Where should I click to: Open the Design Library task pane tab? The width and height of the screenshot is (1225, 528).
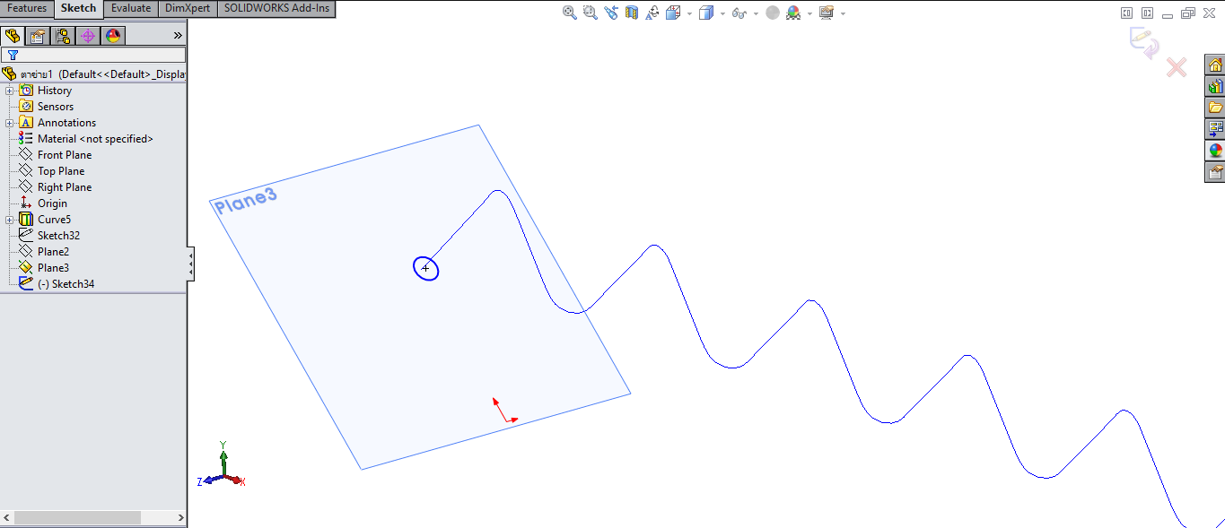[x=1215, y=87]
